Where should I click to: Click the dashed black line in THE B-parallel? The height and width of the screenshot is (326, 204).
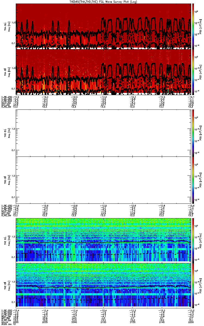103,299
